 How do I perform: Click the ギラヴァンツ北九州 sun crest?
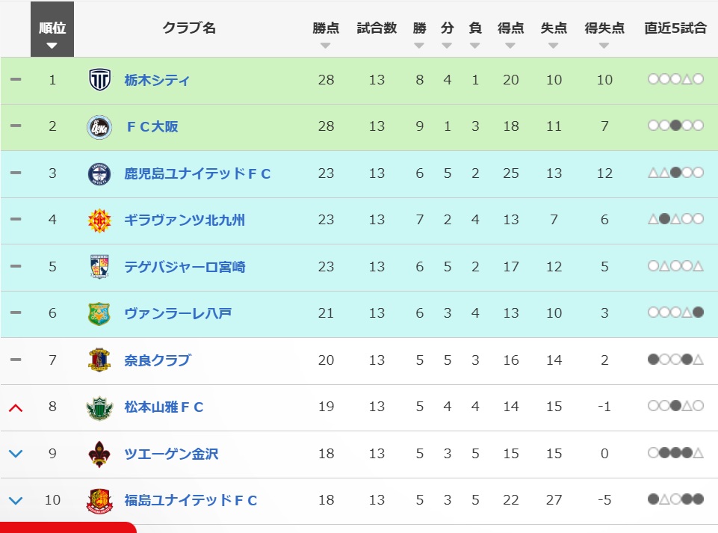[x=99, y=221]
